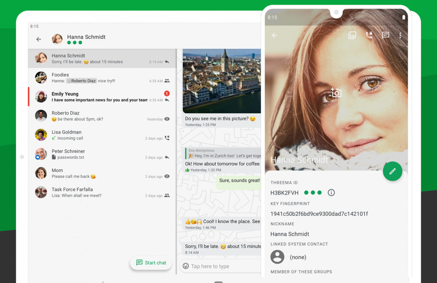This screenshot has height=283, width=437.
Task: Click Peter Schreiner's avatar
Action: click(x=41, y=154)
